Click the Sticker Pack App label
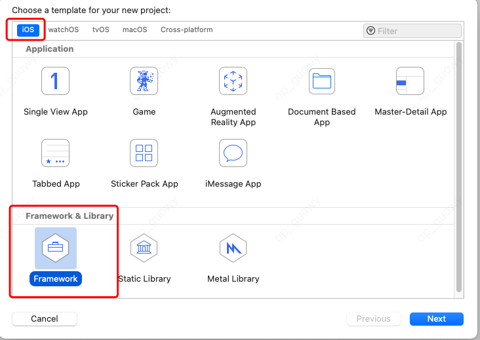The height and width of the screenshot is (340, 480). pyautogui.click(x=144, y=184)
